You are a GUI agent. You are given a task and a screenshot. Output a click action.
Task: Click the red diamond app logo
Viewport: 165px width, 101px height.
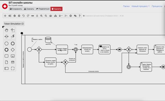click(5, 6)
